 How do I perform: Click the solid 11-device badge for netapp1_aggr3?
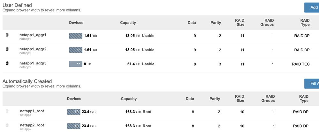[x=76, y=64]
